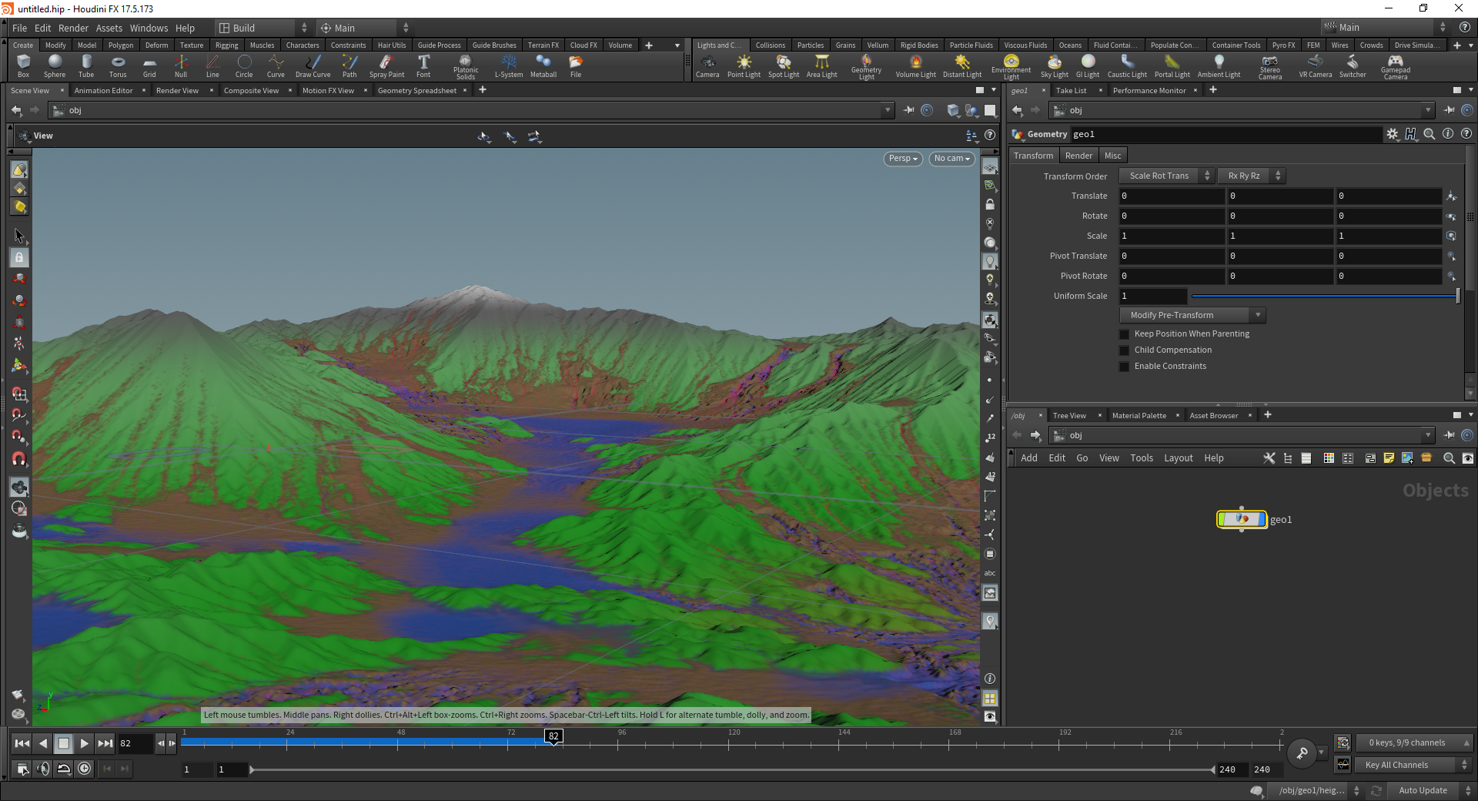Open the Key All Channels dropdown

pos(1413,765)
